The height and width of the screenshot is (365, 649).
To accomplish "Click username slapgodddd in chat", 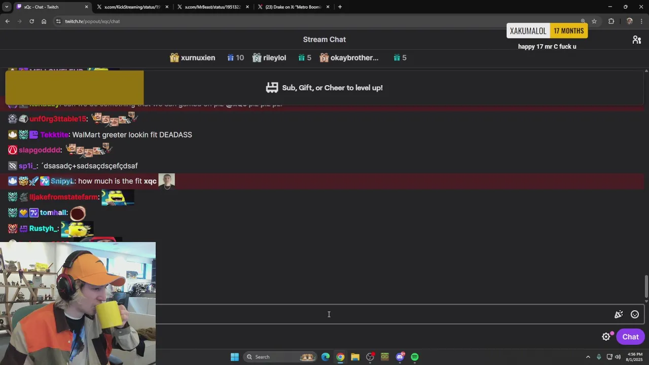I will pos(40,150).
